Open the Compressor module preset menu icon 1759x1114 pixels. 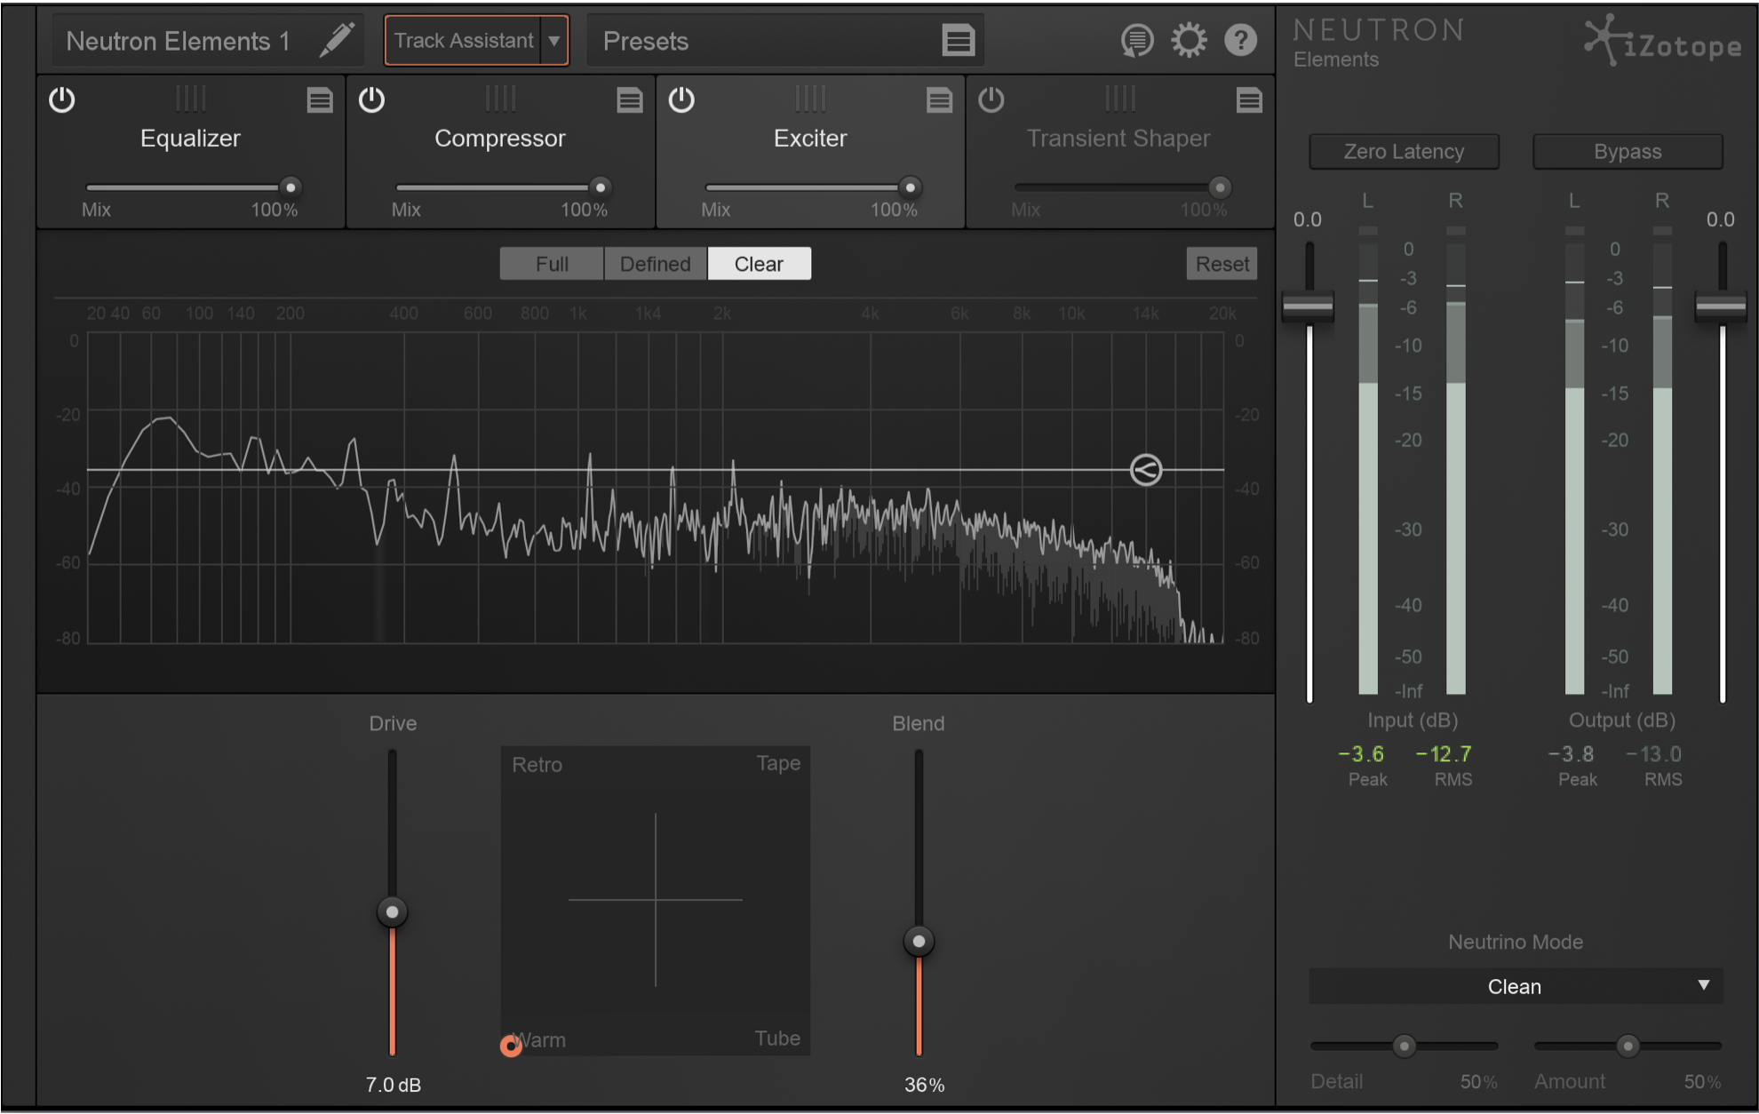pyautogui.click(x=630, y=100)
